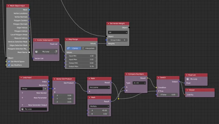Collapse the Float List node
Screen dimensions: 219x124
coord(187,75)
